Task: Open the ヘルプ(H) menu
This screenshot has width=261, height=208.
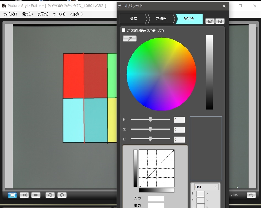Action: coord(76,14)
